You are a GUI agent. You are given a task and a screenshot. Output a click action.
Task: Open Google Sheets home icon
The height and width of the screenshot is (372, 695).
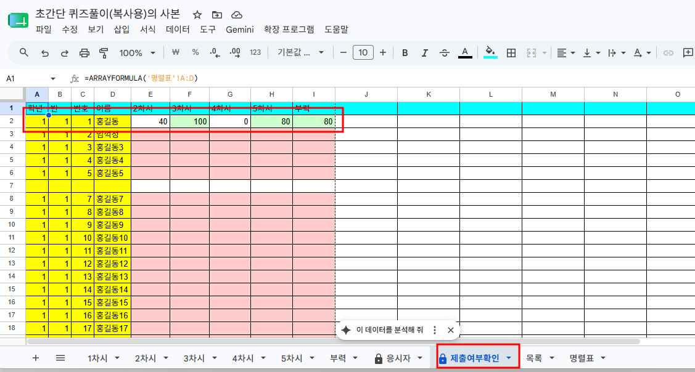pos(18,21)
